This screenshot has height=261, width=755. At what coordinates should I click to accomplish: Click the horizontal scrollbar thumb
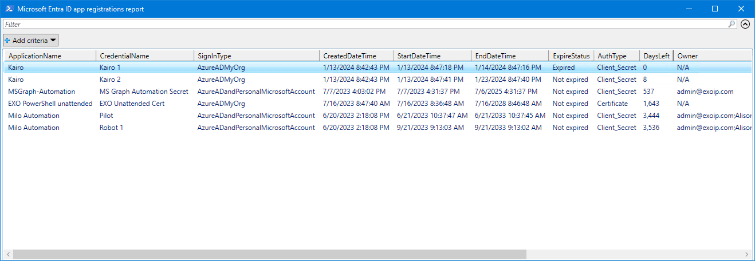[269, 254]
